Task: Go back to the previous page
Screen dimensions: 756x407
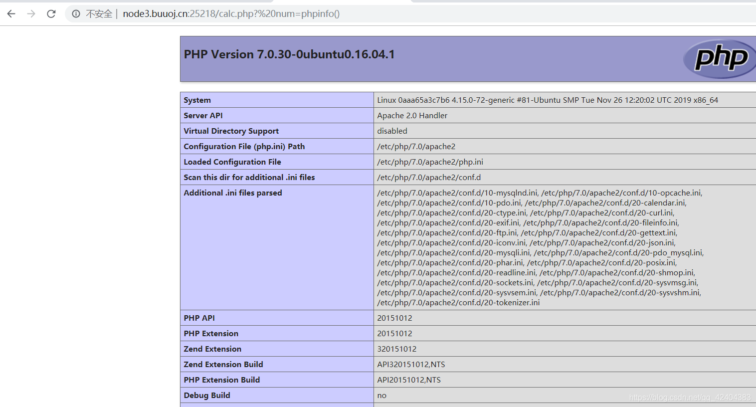Action: coord(11,14)
